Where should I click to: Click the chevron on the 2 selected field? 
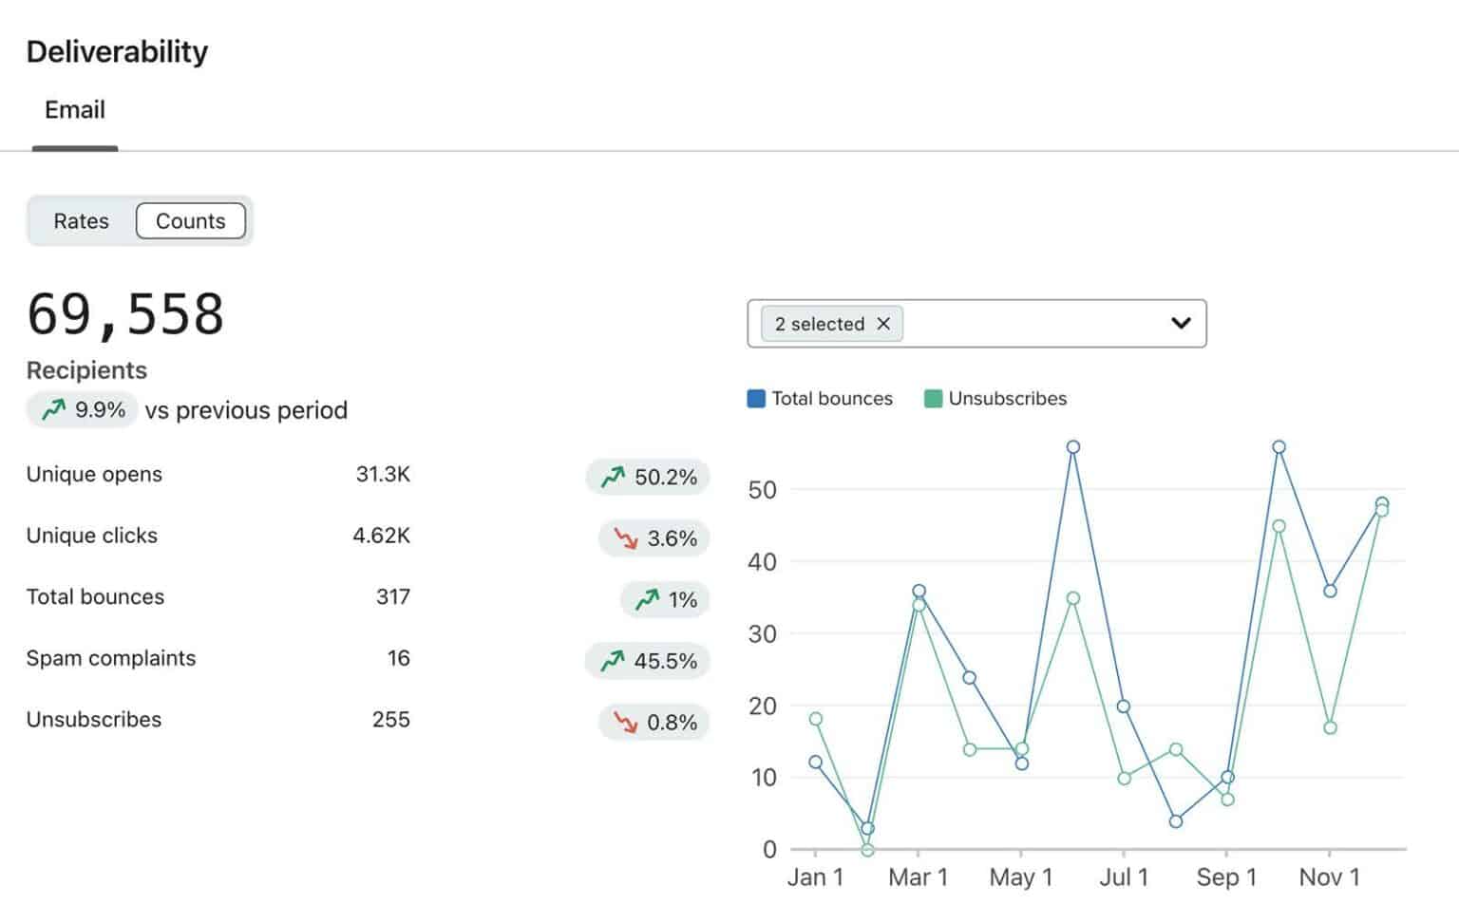pyautogui.click(x=1181, y=323)
